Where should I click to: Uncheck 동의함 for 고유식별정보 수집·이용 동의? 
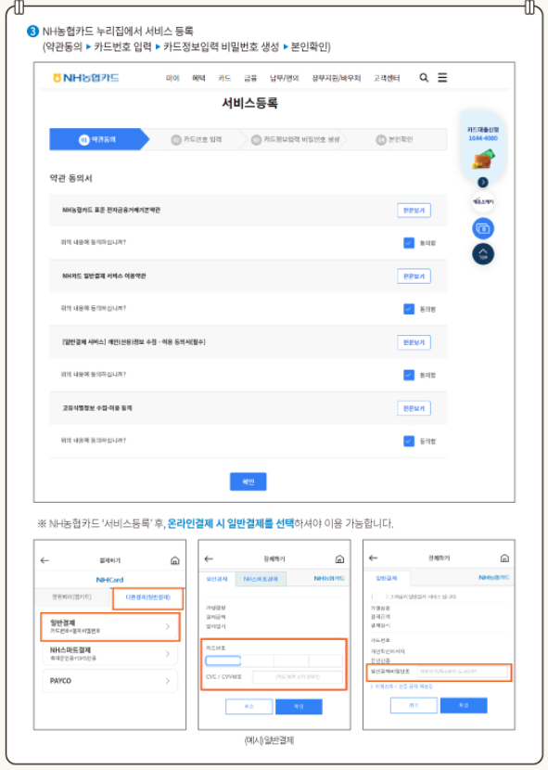[x=409, y=441]
